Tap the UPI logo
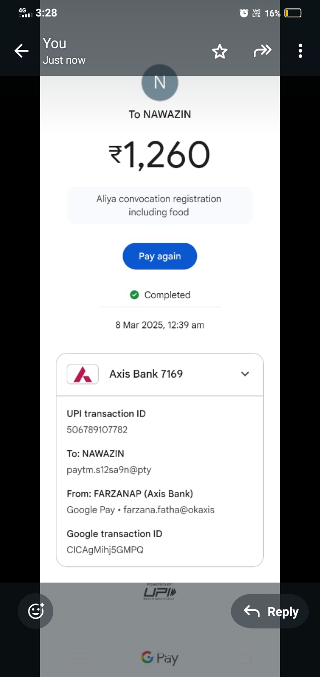This screenshot has height=677, width=320. pos(160,592)
